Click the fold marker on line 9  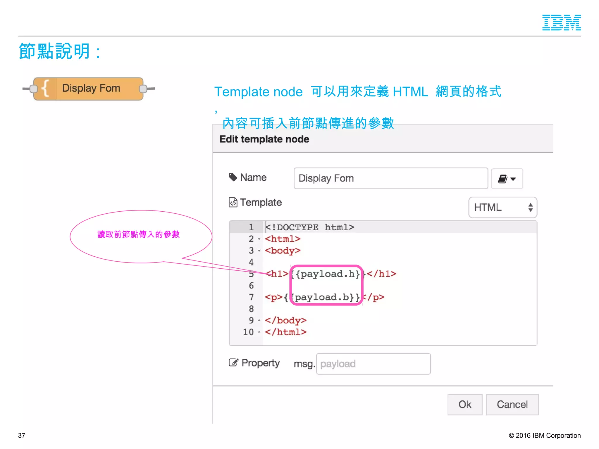[x=259, y=320]
